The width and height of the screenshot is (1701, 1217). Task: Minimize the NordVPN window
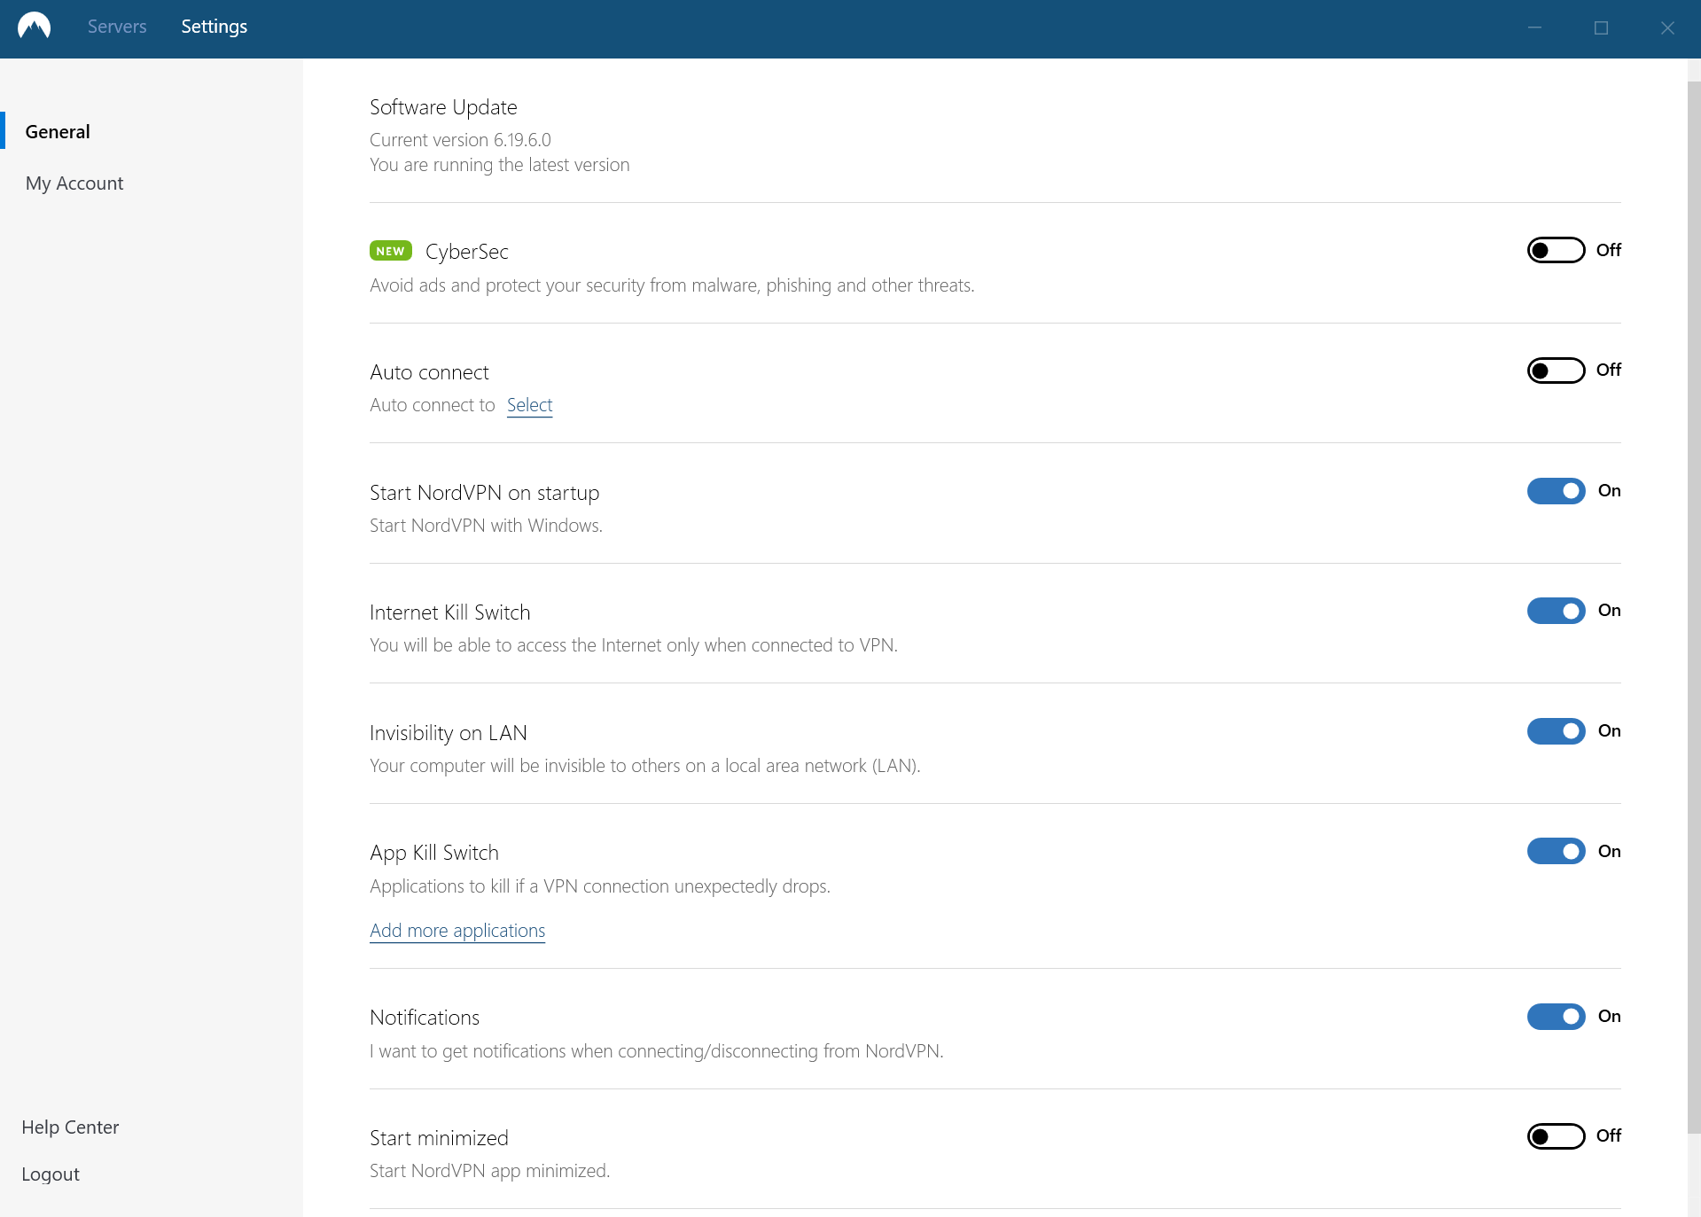1534,27
